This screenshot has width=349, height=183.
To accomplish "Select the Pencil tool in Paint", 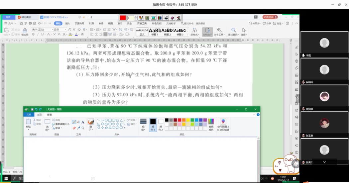I will (74, 122).
